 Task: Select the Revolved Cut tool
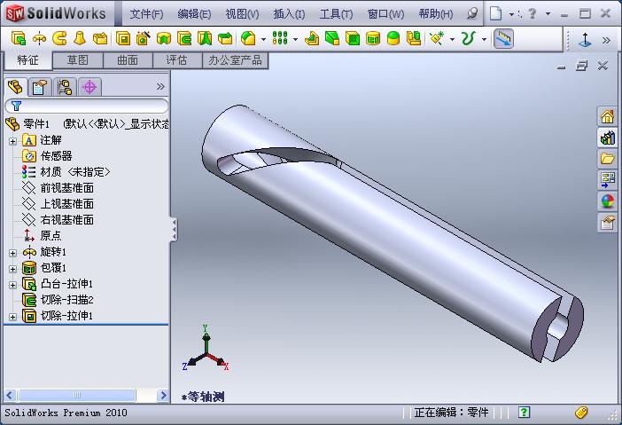coord(163,38)
